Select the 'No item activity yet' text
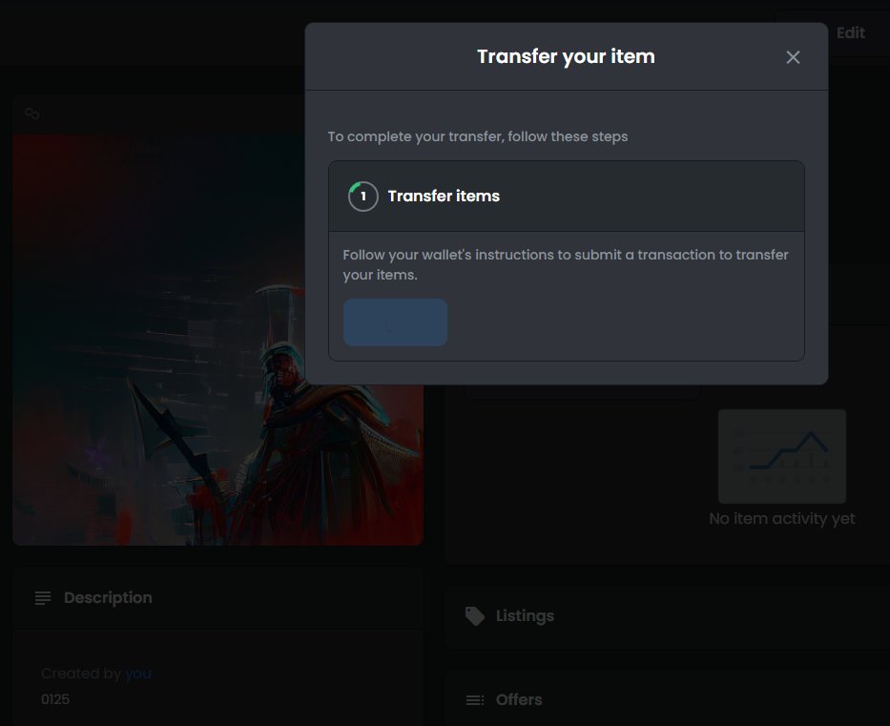 [781, 518]
